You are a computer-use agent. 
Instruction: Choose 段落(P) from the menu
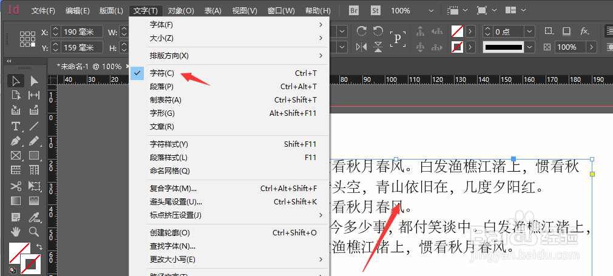[229, 86]
